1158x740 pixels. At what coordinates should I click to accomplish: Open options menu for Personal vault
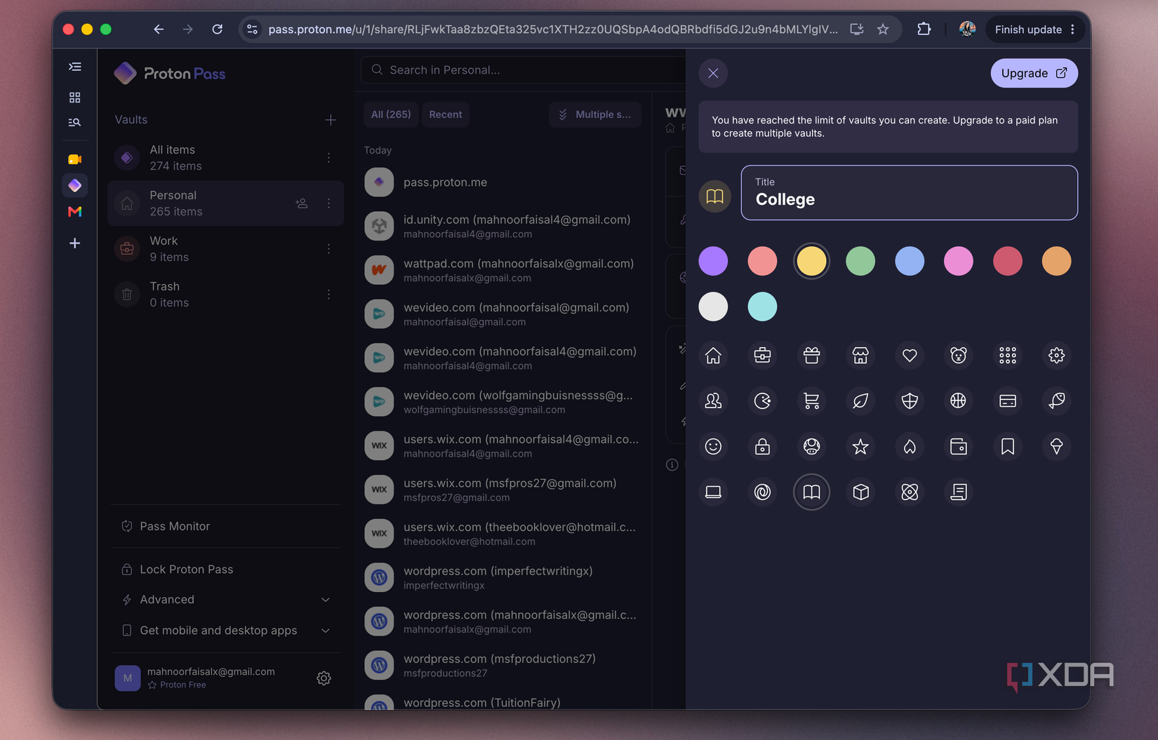click(x=328, y=203)
